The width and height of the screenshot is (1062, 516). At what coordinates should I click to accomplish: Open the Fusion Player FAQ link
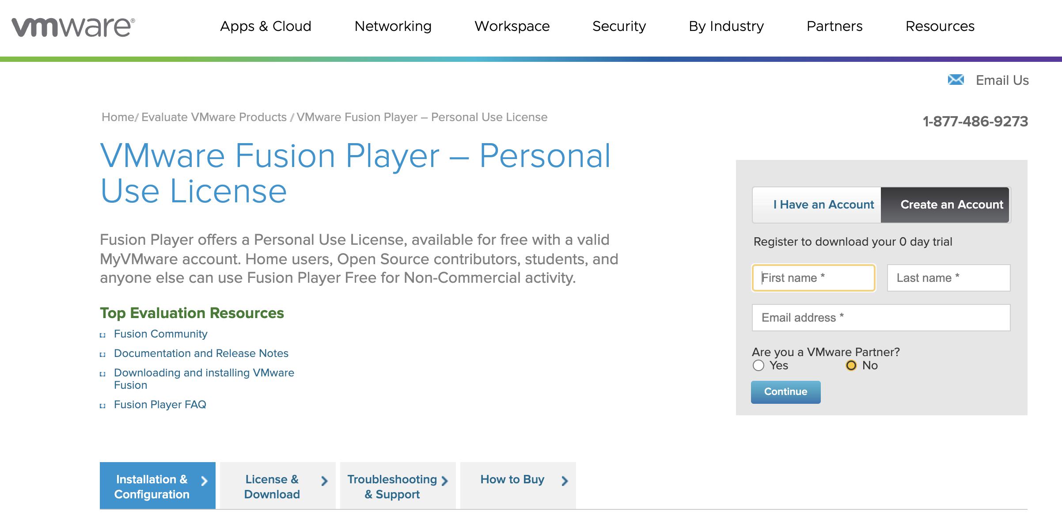[x=160, y=405]
